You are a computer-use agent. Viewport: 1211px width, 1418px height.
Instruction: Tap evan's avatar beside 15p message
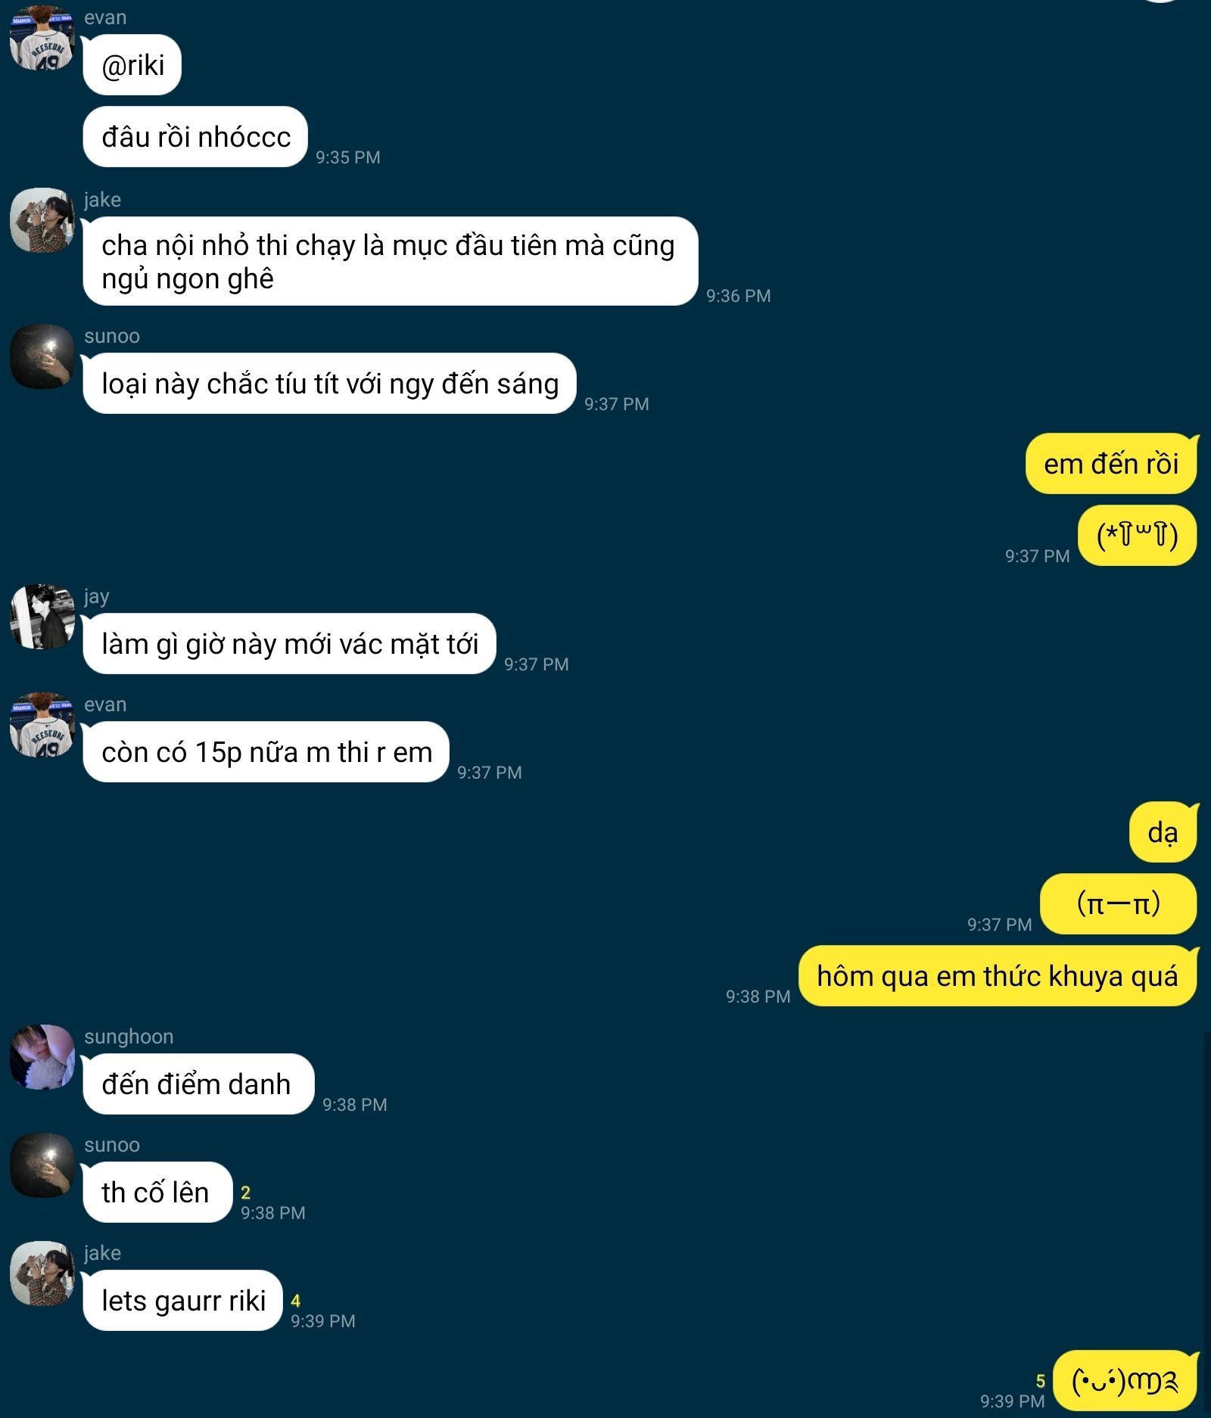[42, 725]
